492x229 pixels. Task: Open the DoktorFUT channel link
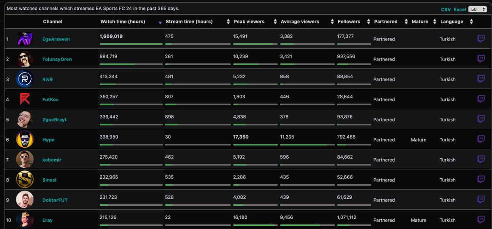tap(55, 200)
